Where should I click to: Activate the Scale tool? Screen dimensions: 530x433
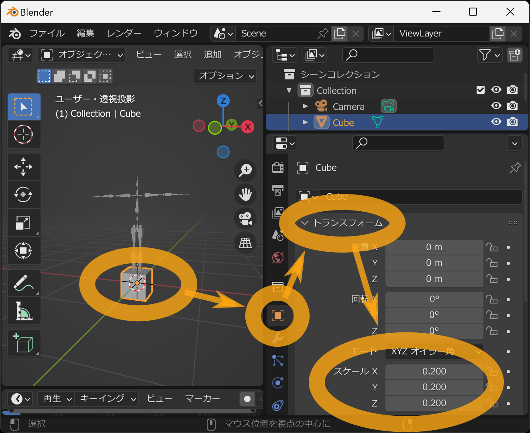[x=24, y=223]
